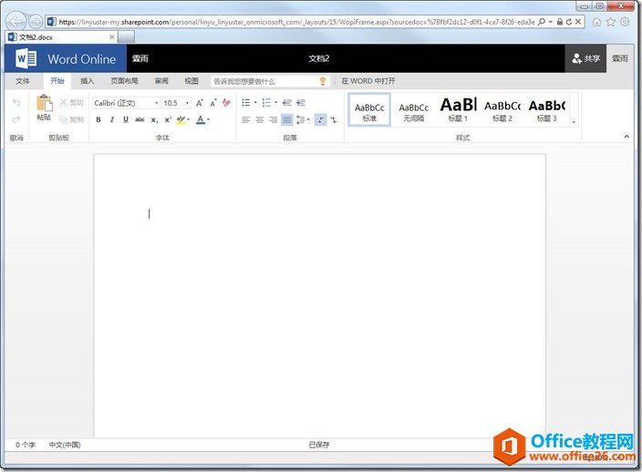Switch to the 视图 (View) tab

click(x=192, y=81)
